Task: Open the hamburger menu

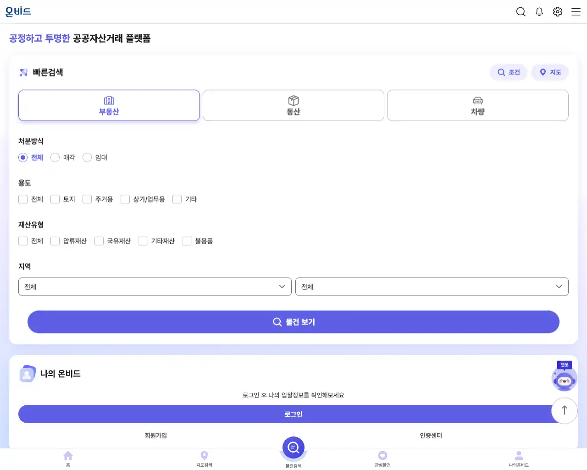Action: pos(576,12)
